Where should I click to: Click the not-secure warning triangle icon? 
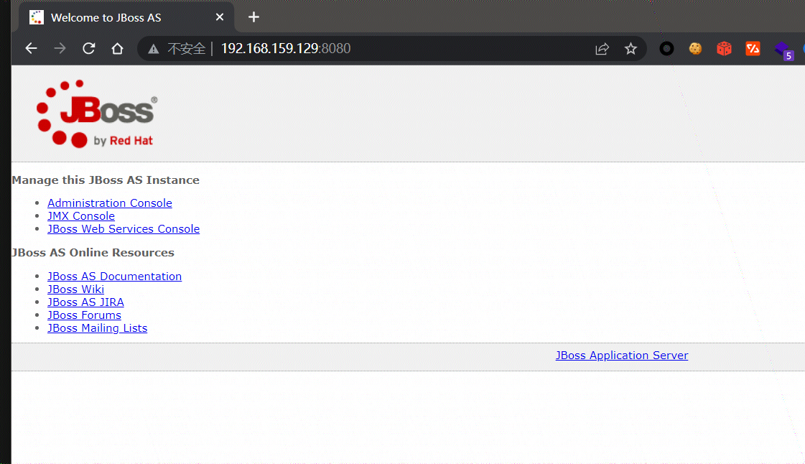154,49
